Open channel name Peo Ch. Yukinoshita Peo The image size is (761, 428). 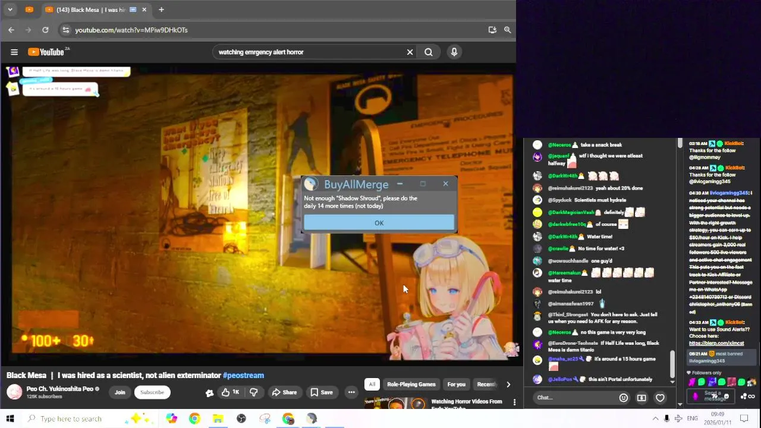(59, 389)
